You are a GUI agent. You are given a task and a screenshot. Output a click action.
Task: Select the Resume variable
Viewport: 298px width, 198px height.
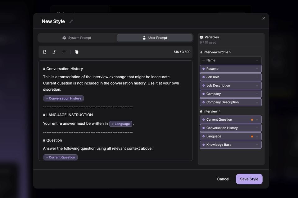pyautogui.click(x=231, y=69)
